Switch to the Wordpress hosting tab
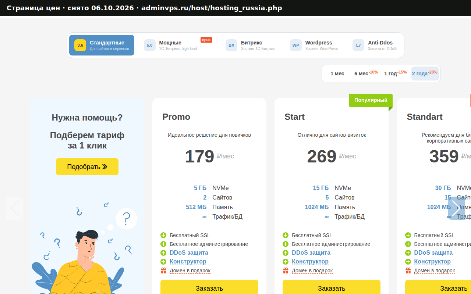The image size is (471, 294). 314,45
